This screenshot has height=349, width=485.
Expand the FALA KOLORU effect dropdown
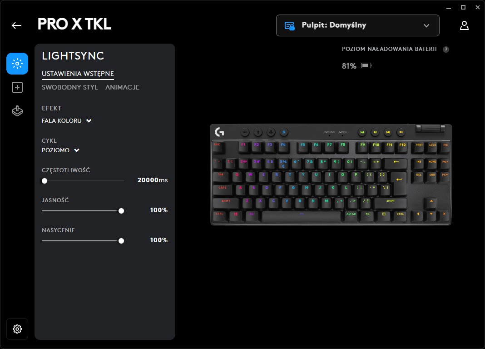tap(67, 121)
